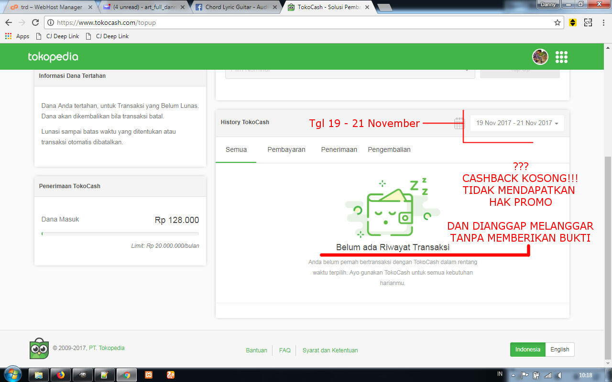Screen dimensions: 612x382
Task: Click the PT. Tokopedia footer link
Action: pyautogui.click(x=107, y=348)
